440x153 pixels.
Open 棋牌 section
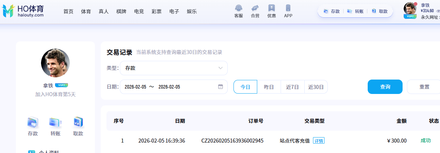click(121, 12)
